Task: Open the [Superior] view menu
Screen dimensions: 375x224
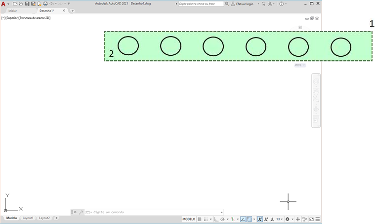Action: [12, 18]
